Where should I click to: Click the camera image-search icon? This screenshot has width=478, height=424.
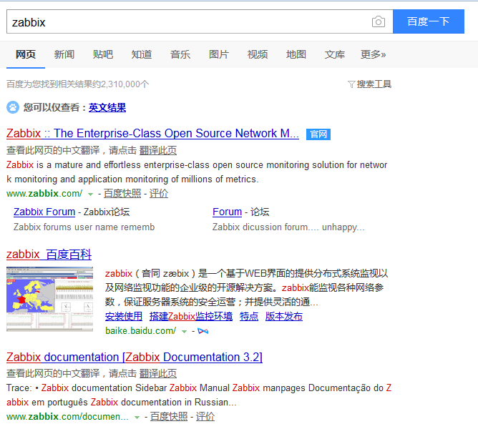[378, 21]
